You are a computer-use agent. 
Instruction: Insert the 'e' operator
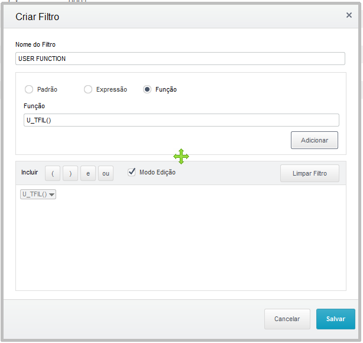[88, 173]
